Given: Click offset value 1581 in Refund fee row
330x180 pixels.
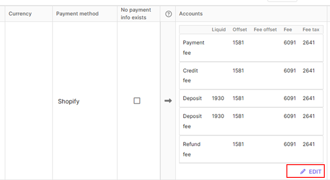Looking at the screenshot, I should (x=238, y=144).
